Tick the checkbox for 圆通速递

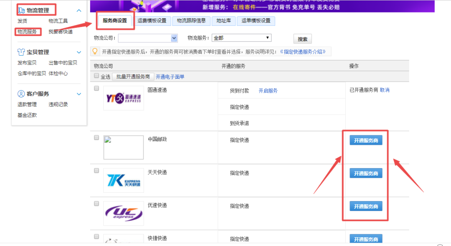96,89
